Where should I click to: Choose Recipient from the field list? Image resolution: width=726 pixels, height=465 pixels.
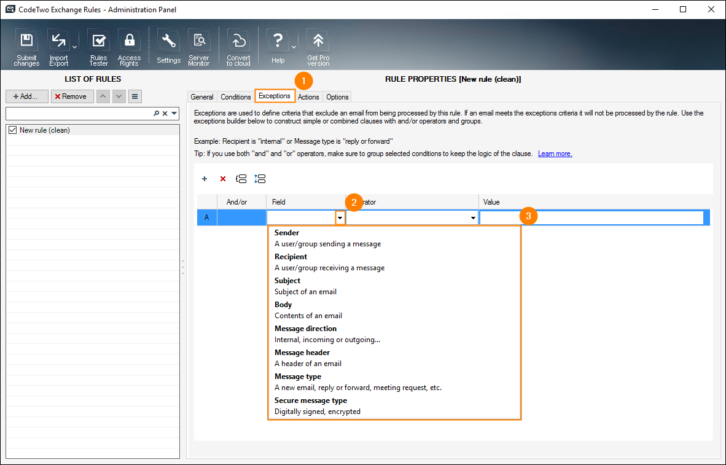tap(394, 262)
